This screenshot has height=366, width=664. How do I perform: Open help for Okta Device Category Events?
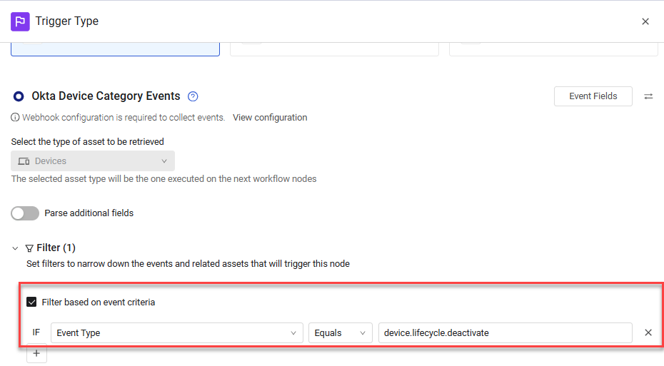click(193, 96)
